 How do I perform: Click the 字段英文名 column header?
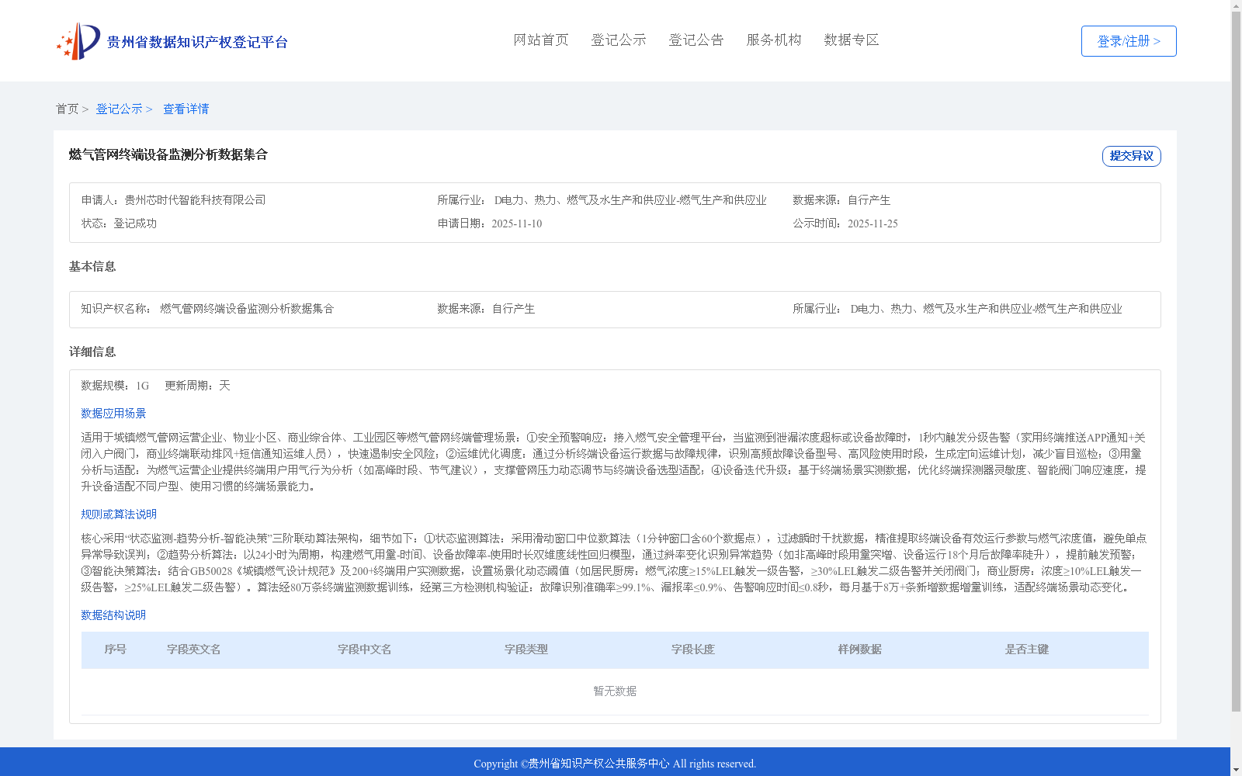click(x=194, y=650)
